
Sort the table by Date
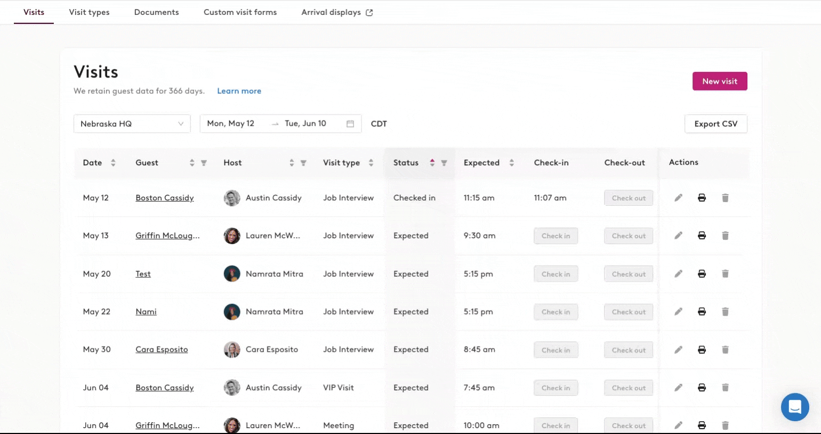click(113, 163)
